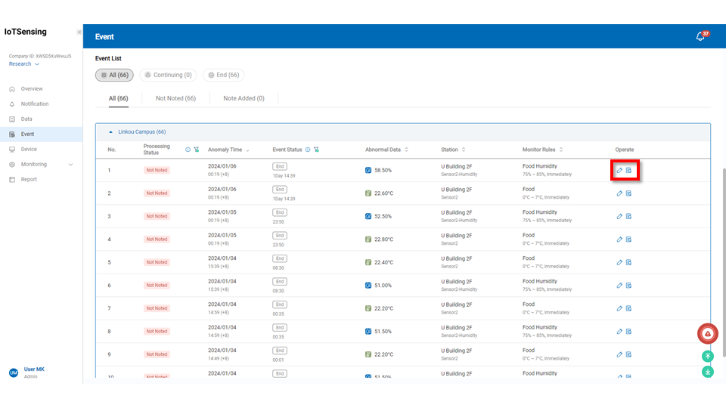Select the End (66) filter pill
The width and height of the screenshot is (726, 408).
coord(223,75)
